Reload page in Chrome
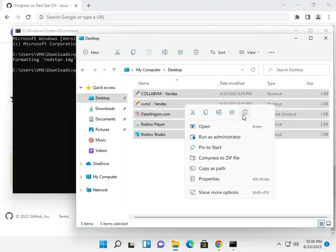 tap(28, 17)
